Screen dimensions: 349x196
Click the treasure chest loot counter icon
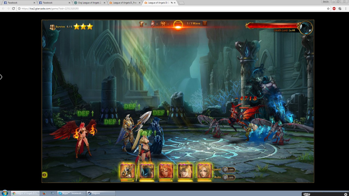(163, 24)
